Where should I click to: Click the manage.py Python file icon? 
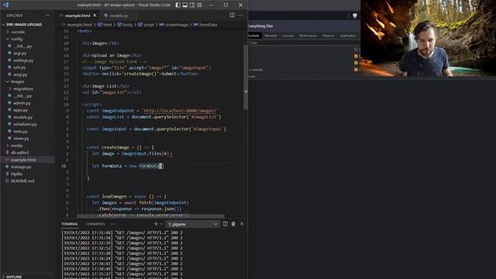(x=7, y=167)
